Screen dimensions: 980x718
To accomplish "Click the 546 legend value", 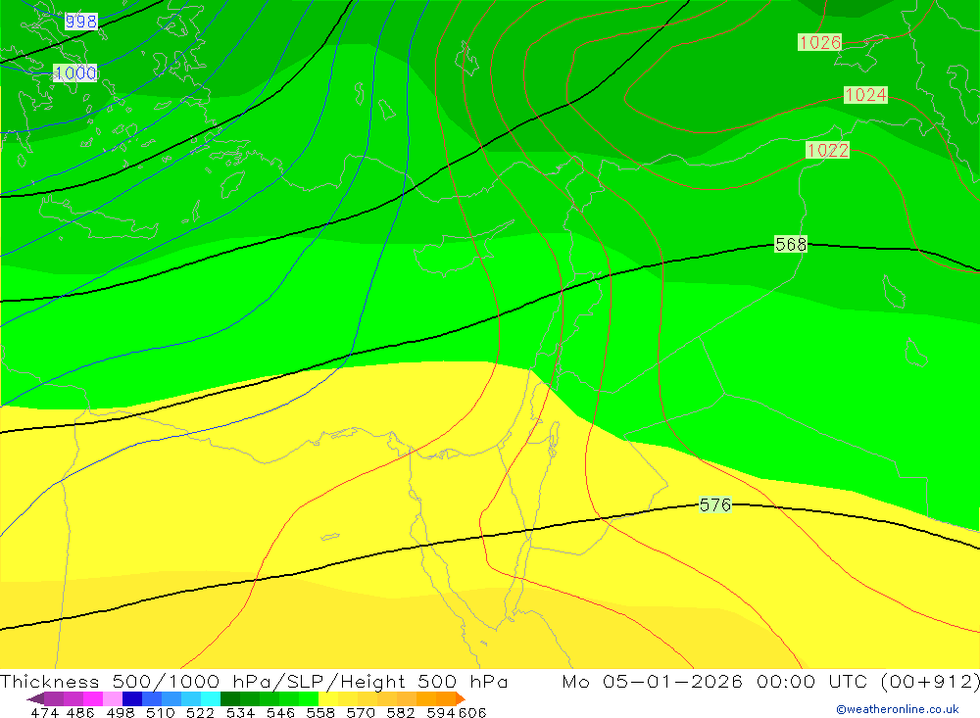I will 280,712.
